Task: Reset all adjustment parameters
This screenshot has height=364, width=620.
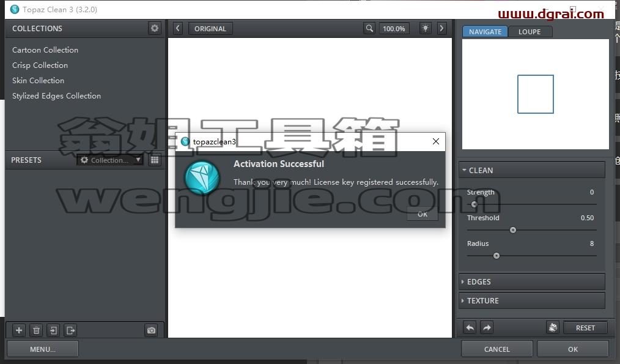Action: [585, 328]
